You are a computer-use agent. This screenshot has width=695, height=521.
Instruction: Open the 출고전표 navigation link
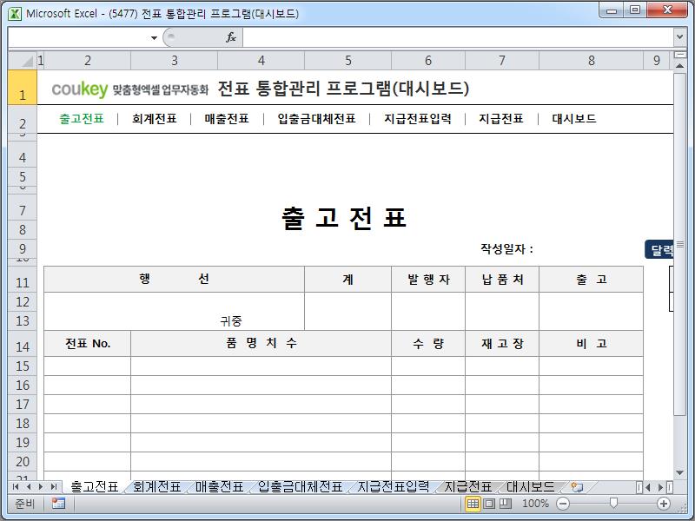(x=82, y=119)
